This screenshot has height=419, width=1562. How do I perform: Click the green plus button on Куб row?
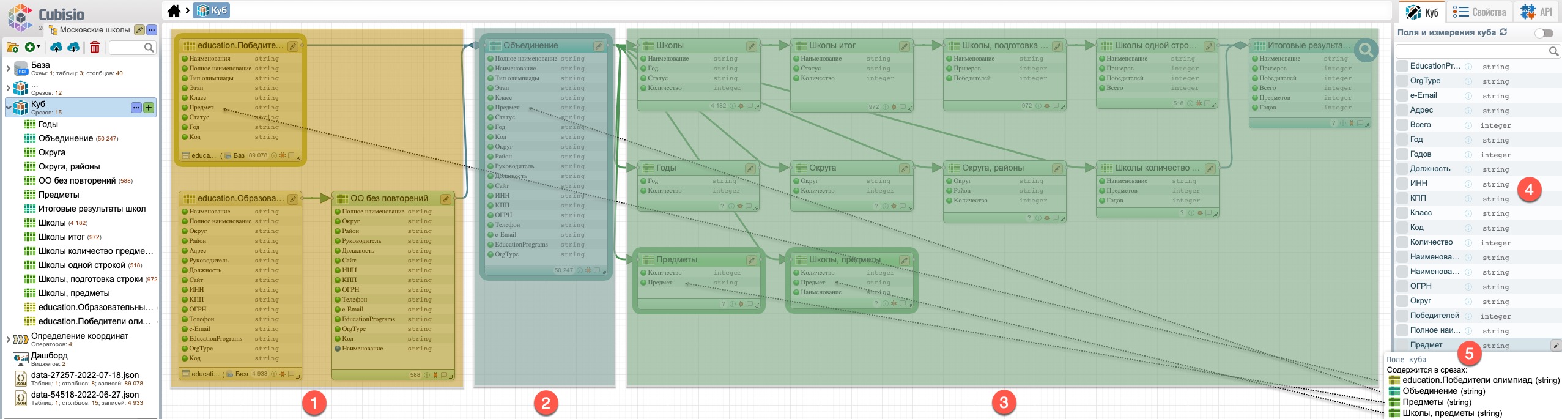pos(149,108)
